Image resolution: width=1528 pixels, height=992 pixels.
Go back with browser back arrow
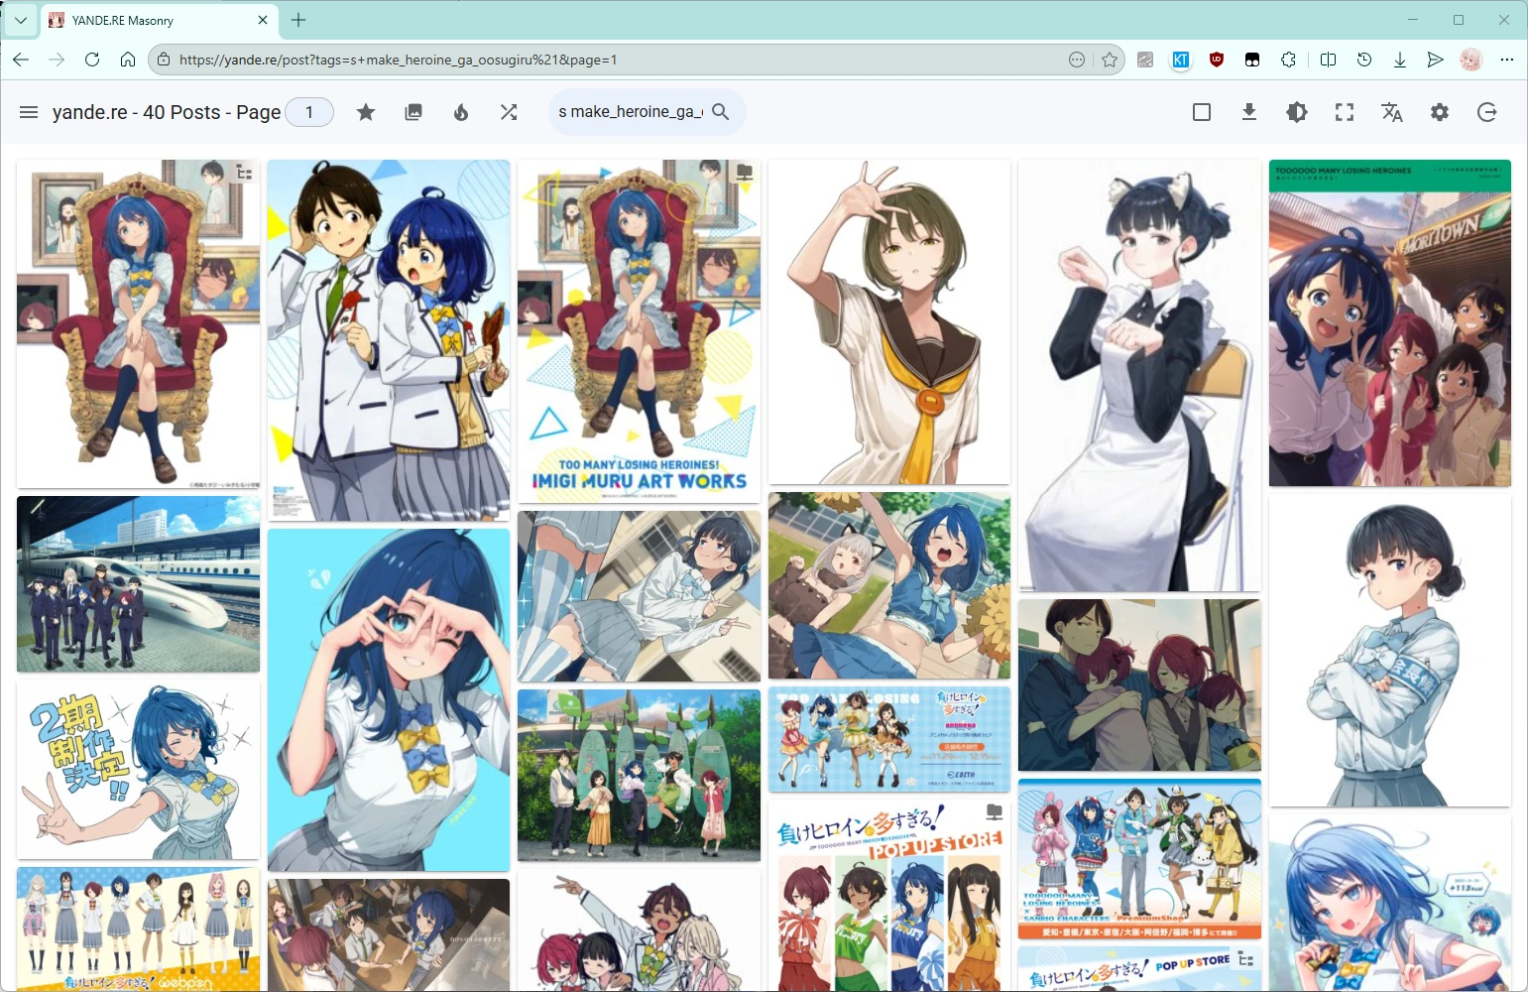click(21, 60)
